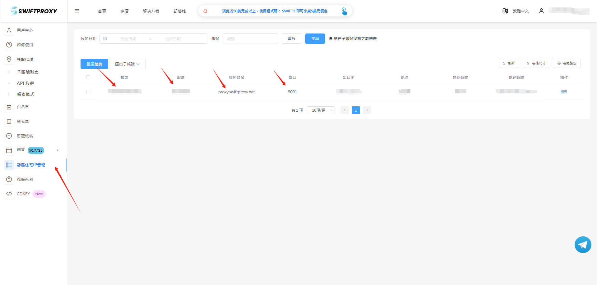Click the 刷新 refresh button
This screenshot has height=285, width=597.
pos(508,63)
